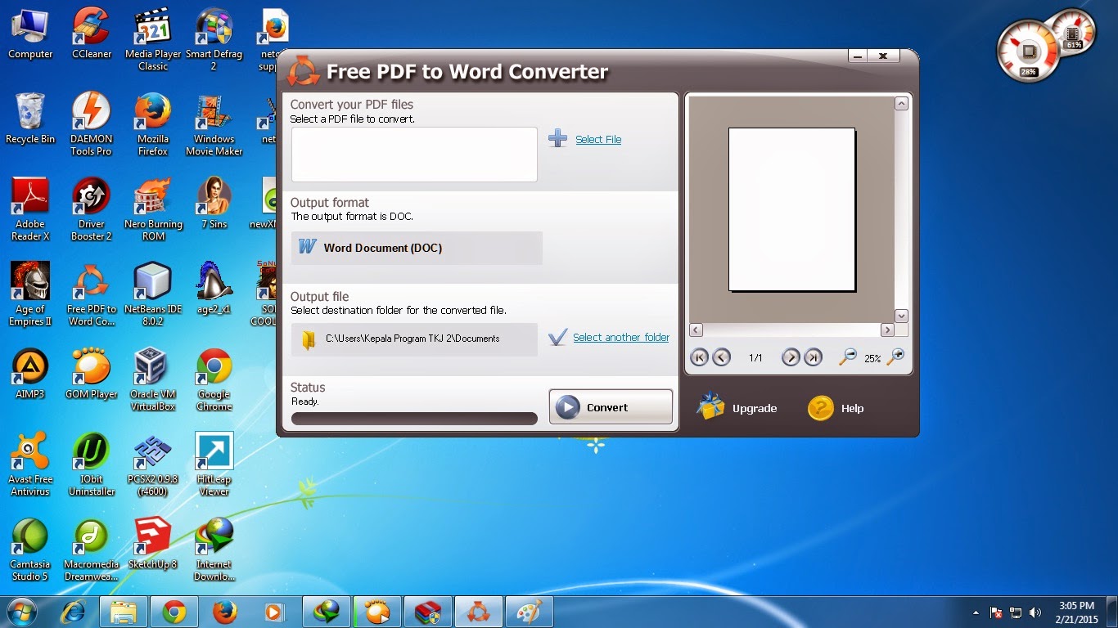
Task: Zoom in the preview with the plus magnifier
Action: (x=896, y=357)
